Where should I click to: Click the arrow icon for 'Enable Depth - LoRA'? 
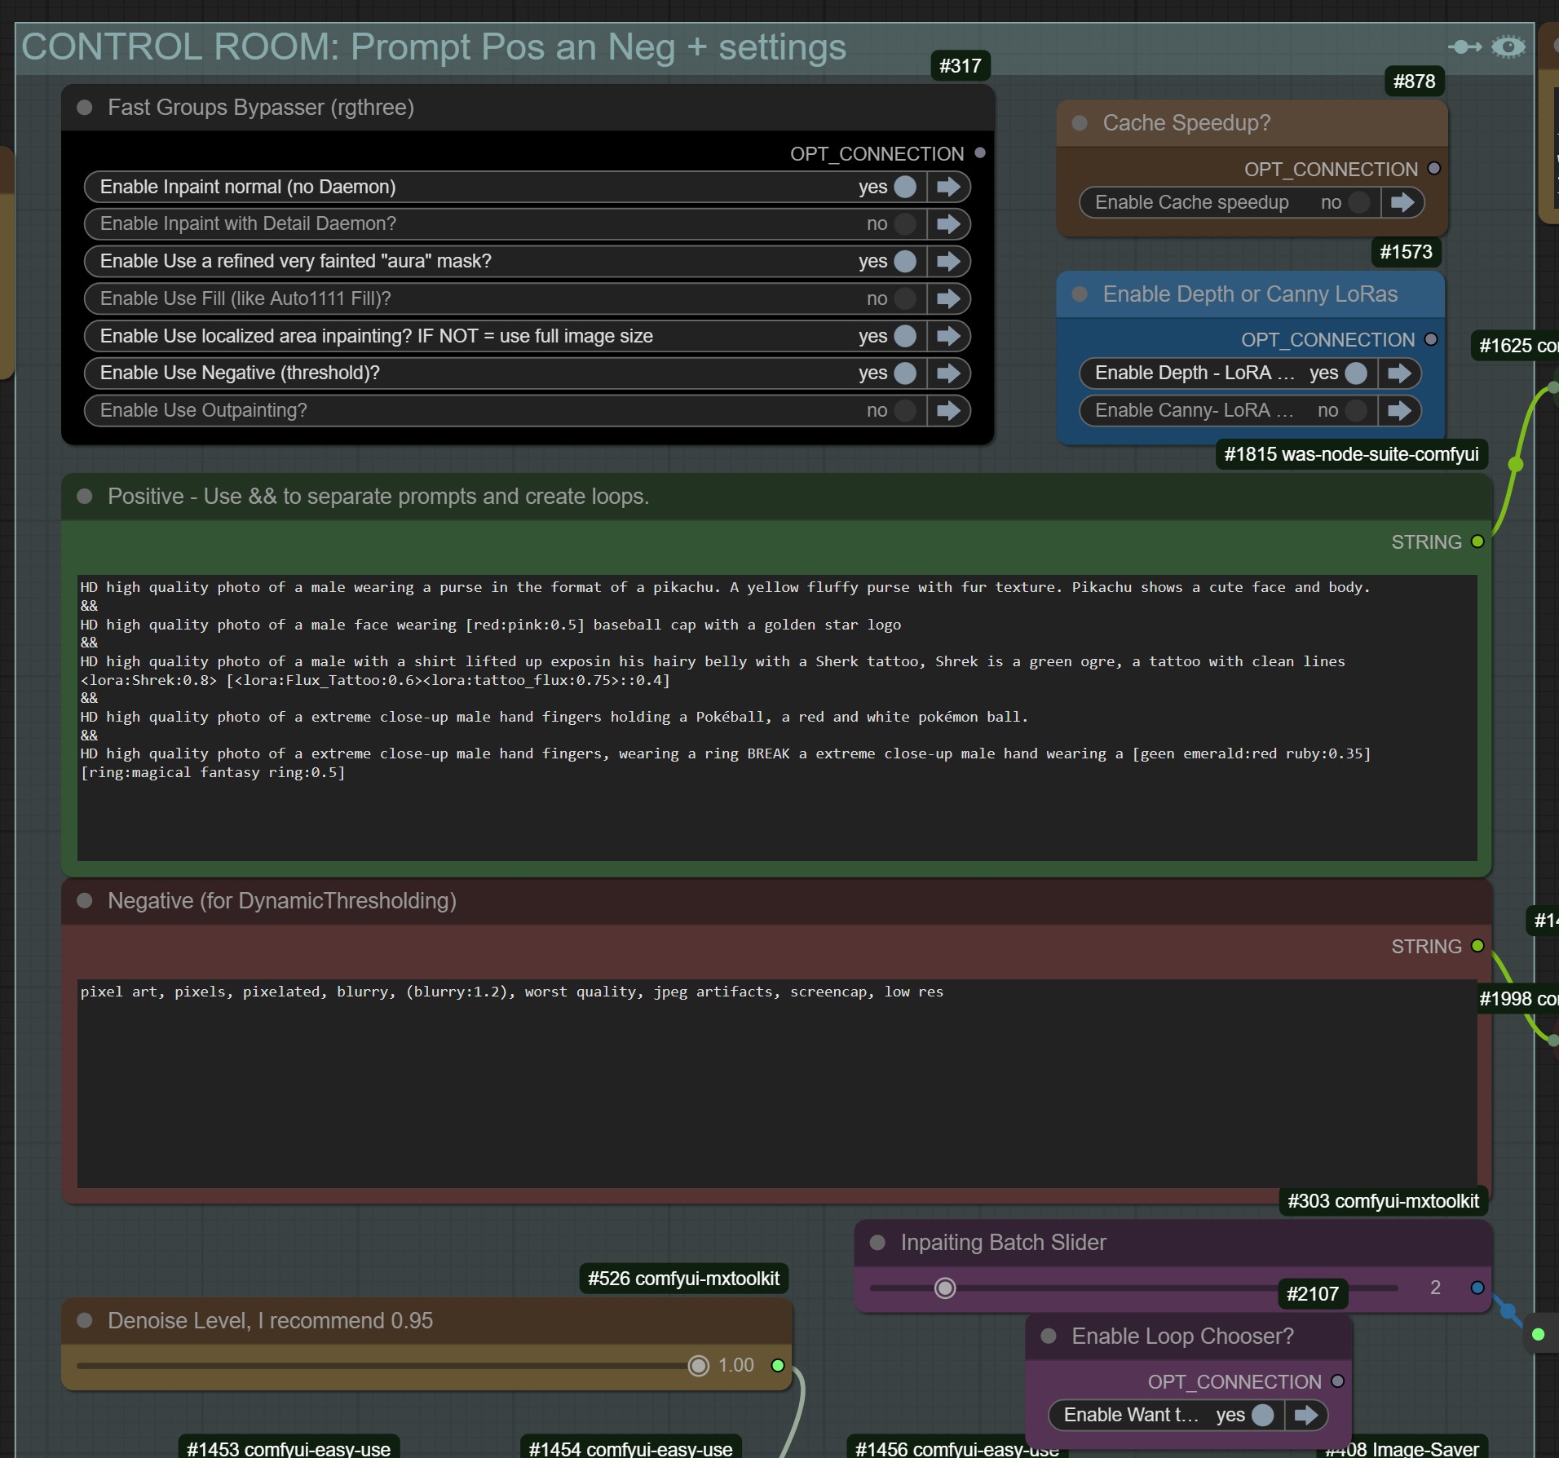coord(1399,373)
